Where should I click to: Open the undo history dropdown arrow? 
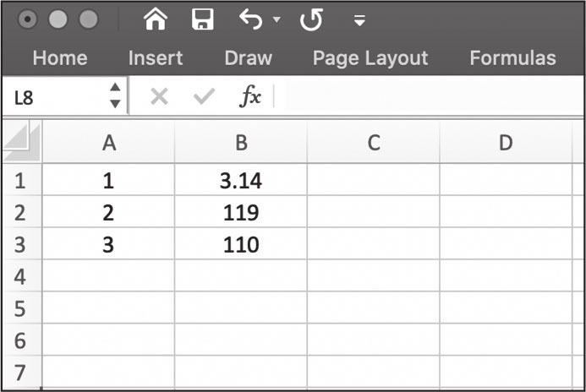(277, 19)
